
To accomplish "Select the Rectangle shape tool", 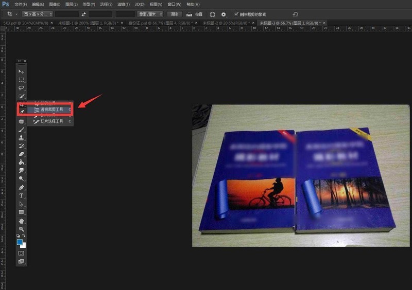I will click(21, 212).
